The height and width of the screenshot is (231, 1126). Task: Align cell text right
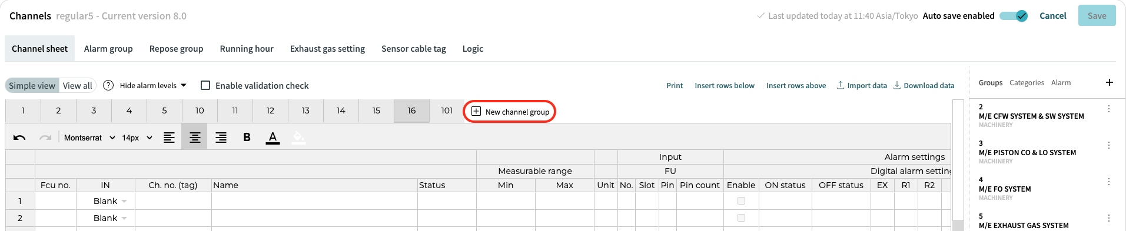tap(221, 138)
